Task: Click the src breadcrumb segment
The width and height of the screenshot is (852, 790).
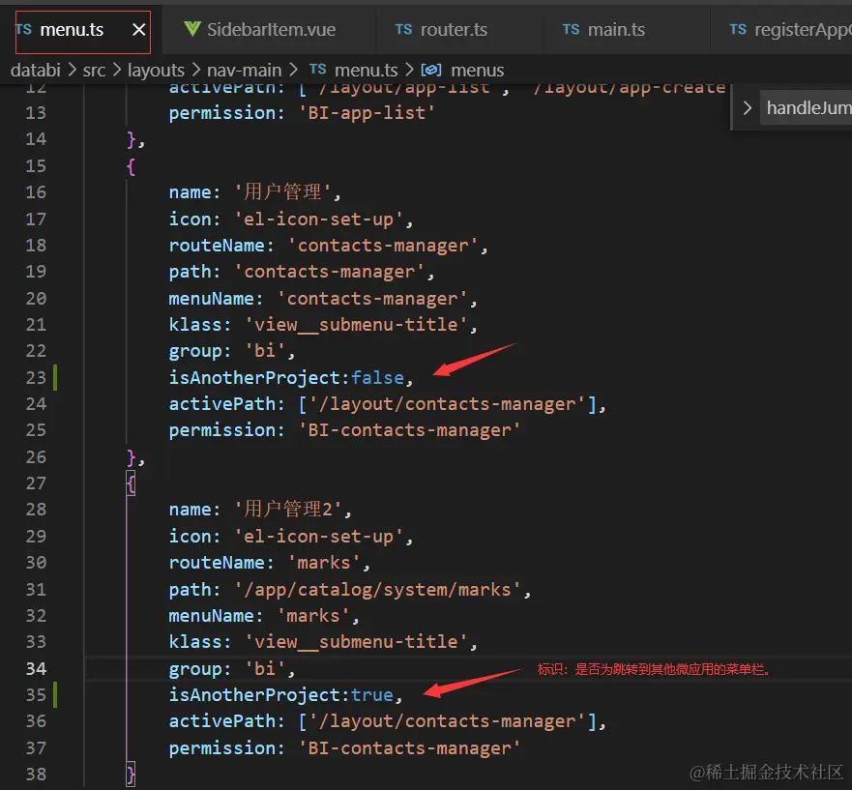Action: [94, 70]
